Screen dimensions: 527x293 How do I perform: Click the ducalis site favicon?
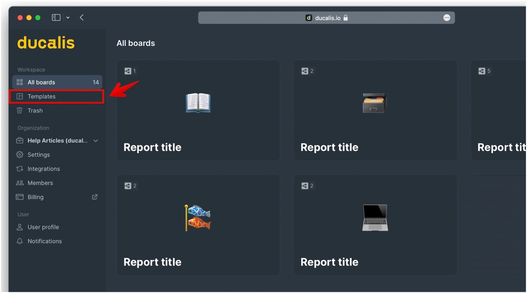[309, 18]
